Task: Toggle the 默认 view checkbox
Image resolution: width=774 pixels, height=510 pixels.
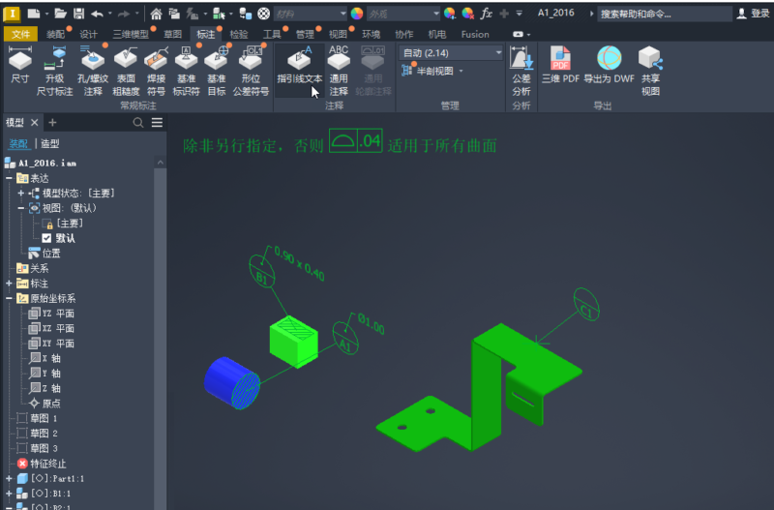Action: click(46, 238)
